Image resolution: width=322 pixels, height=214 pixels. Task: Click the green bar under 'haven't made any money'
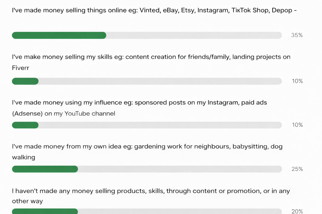coord(45,211)
